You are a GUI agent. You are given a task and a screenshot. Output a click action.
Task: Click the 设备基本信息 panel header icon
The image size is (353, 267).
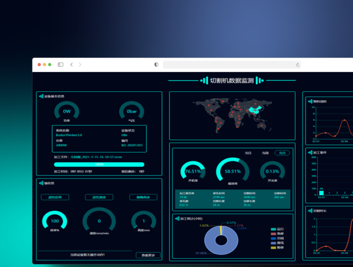coord(41,96)
